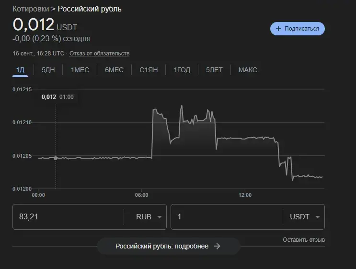
Task: Click the 12:00 time axis label
Action: [x=245, y=195]
